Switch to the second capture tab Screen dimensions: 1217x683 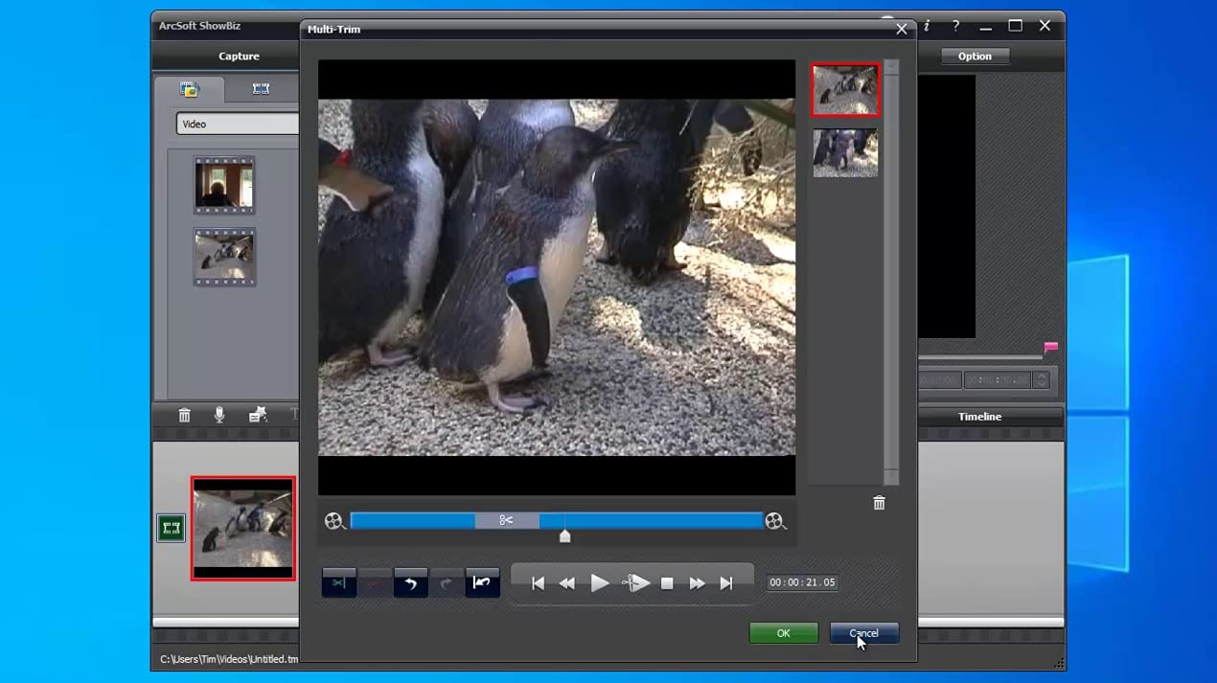(259, 89)
